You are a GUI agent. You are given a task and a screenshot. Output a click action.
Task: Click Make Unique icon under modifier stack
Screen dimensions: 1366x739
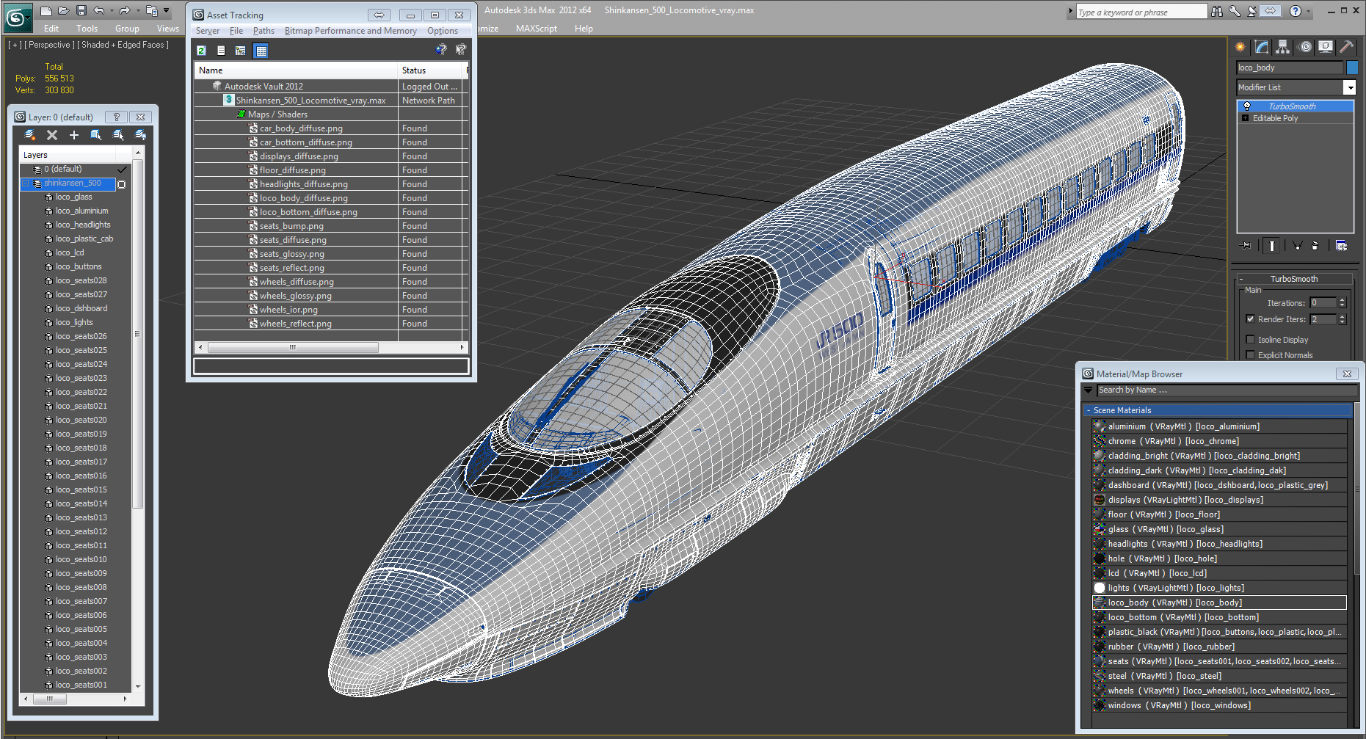[1297, 246]
